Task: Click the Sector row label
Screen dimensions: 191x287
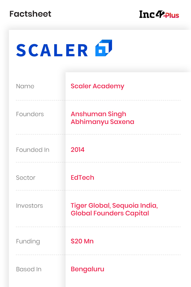Action: coord(26,178)
